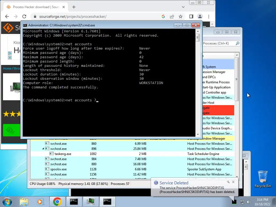Close the Process Hacker download tab
This screenshot has height=207, width=276.
click(x=64, y=7)
